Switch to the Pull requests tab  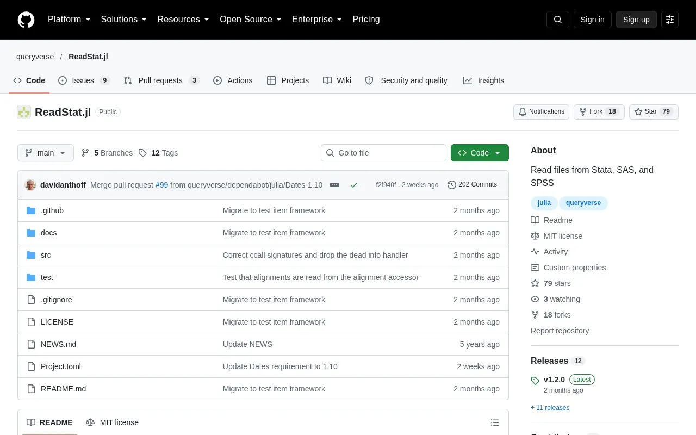pos(161,80)
